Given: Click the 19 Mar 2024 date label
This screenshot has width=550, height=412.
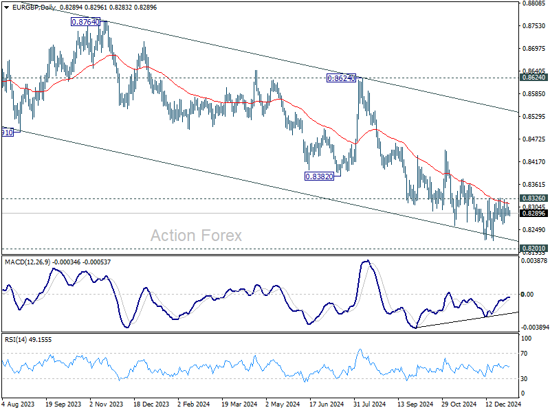Looking at the screenshot, I should tap(239, 404).
